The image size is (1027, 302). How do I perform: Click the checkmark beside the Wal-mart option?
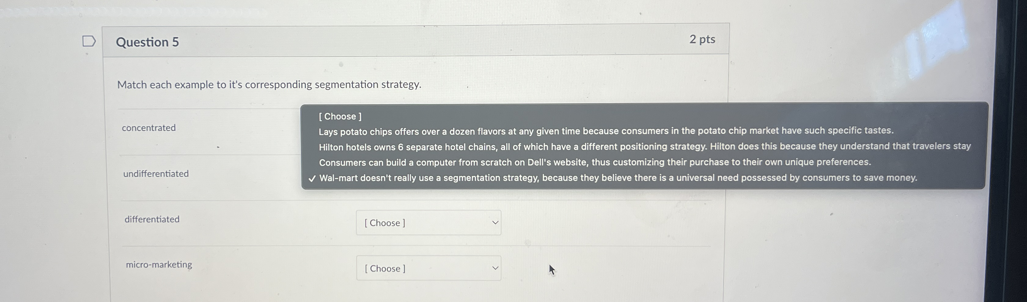pyautogui.click(x=312, y=178)
